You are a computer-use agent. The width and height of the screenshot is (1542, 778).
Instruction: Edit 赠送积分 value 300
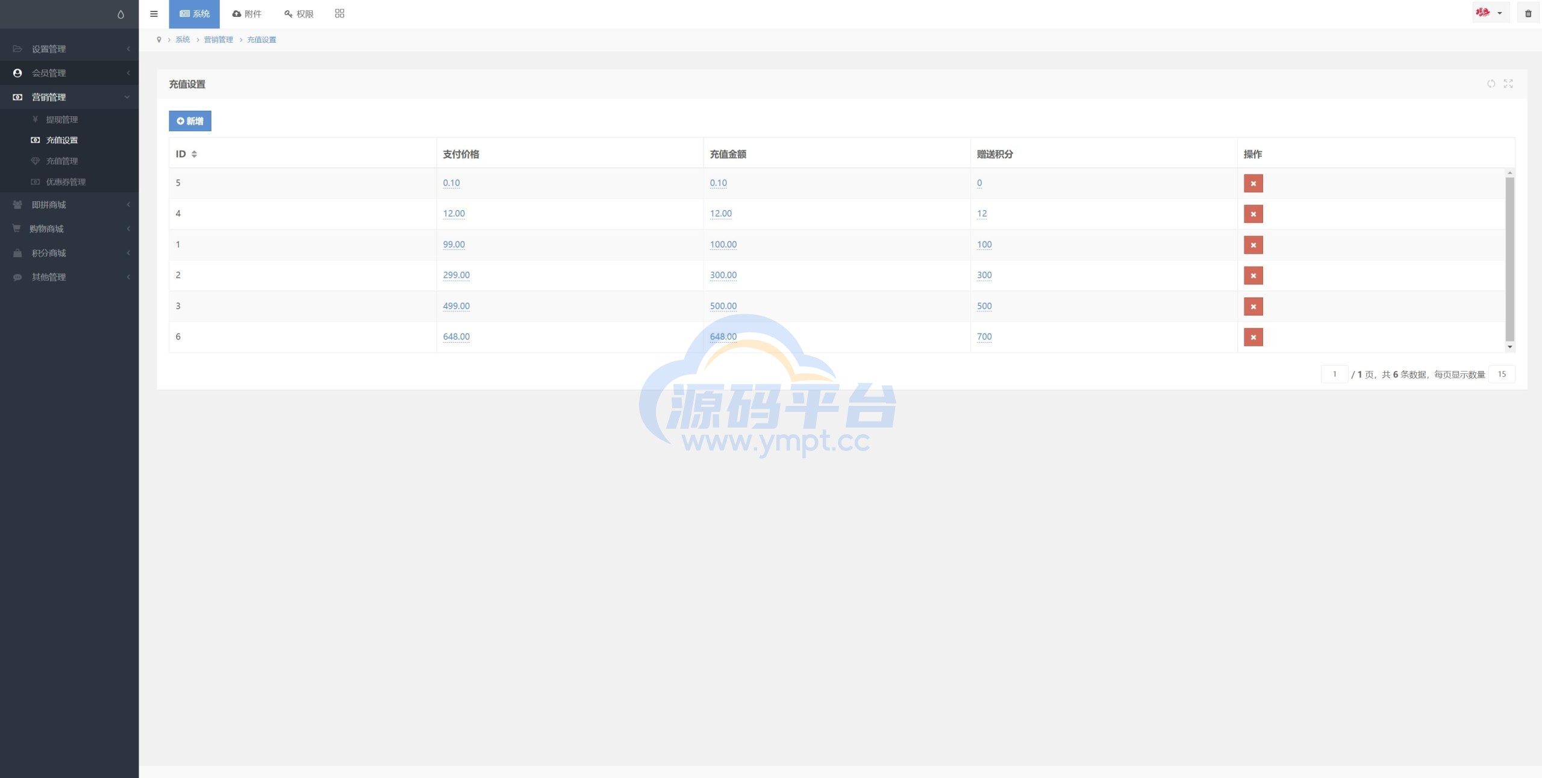click(984, 275)
